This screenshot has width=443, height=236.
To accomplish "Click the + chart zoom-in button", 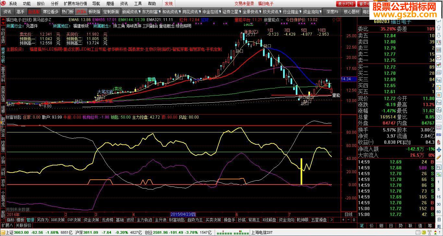I will pos(343,220).
